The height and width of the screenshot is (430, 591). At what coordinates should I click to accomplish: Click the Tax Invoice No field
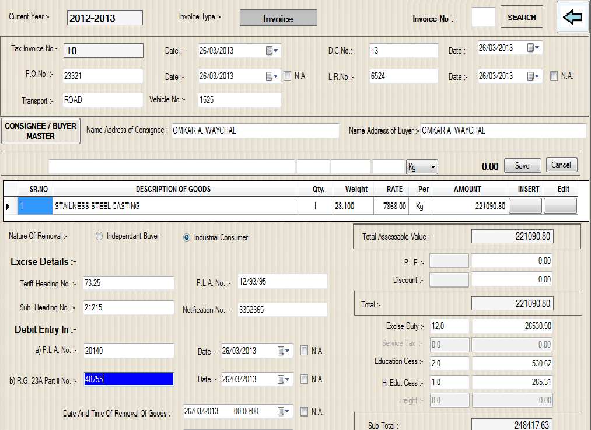[103, 51]
